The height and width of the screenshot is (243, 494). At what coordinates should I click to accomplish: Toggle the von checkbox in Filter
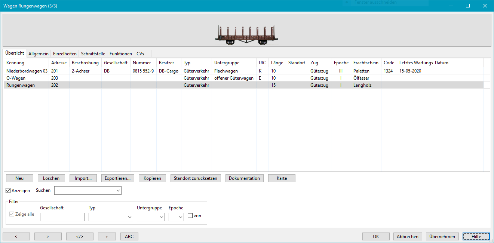coord(190,216)
